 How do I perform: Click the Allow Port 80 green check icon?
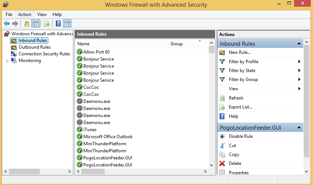80,52
